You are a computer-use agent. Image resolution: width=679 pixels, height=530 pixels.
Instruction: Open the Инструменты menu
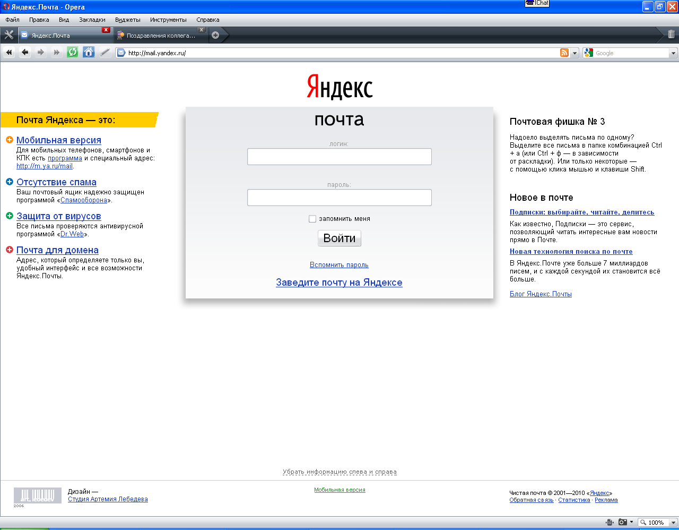[x=168, y=20]
